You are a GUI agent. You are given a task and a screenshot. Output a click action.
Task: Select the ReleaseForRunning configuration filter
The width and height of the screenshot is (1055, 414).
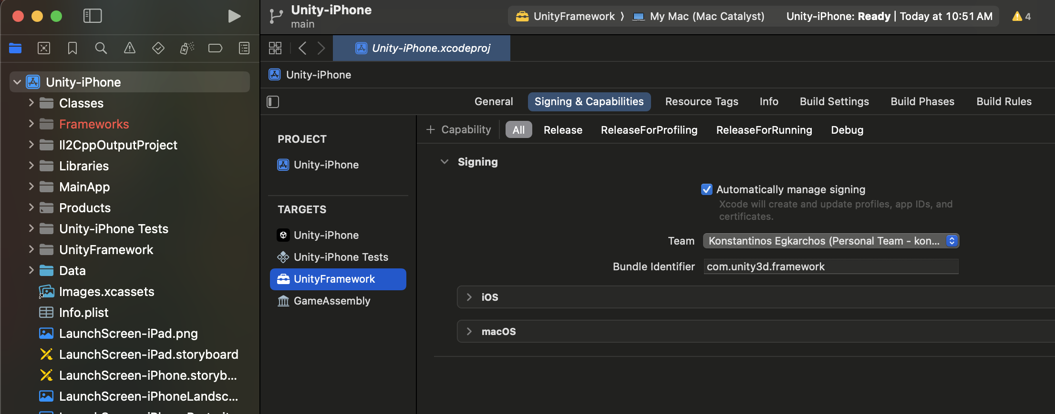click(x=764, y=130)
